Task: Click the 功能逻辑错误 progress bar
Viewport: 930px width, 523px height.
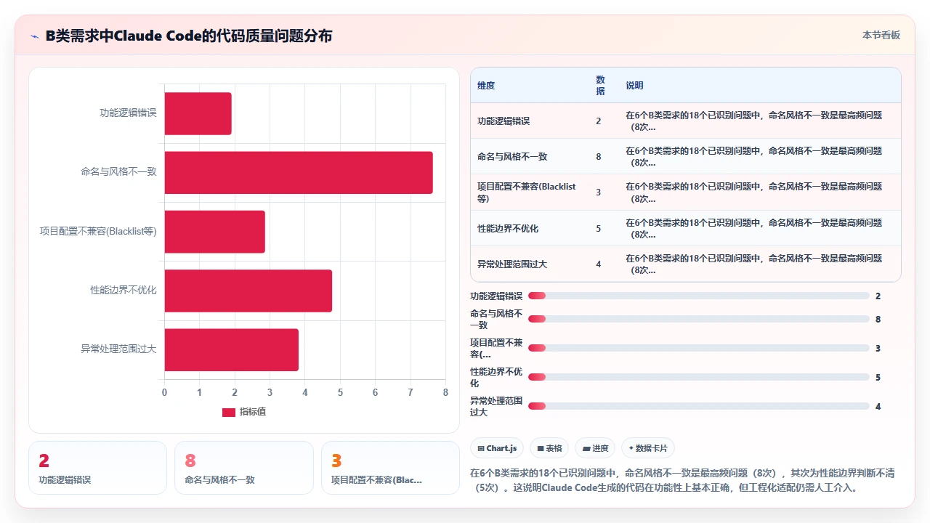Action: pos(699,296)
